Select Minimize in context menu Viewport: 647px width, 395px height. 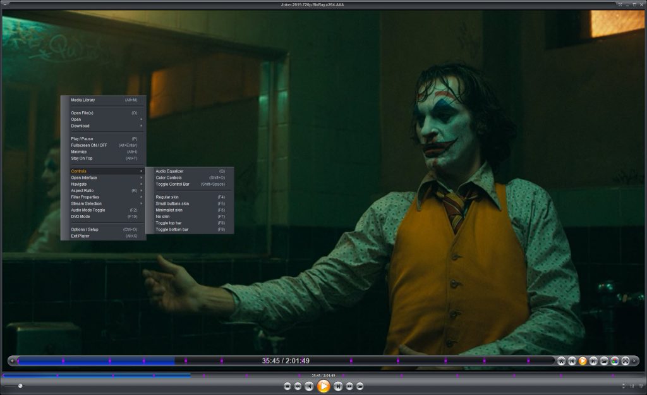click(x=104, y=152)
